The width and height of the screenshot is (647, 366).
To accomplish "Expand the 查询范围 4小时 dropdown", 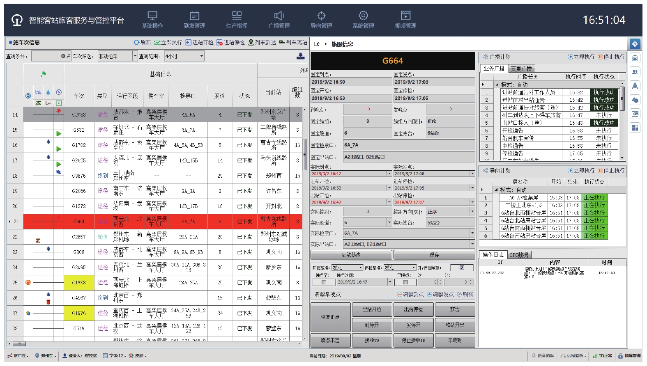I will pyautogui.click(x=201, y=56).
